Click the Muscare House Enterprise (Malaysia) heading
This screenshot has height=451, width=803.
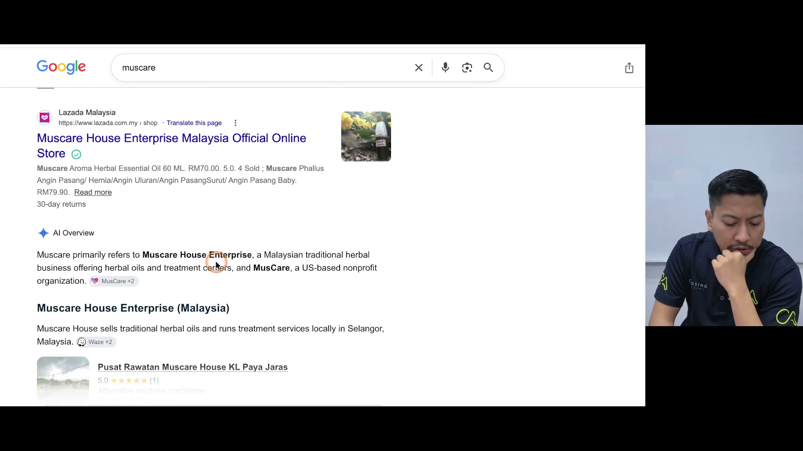point(133,308)
